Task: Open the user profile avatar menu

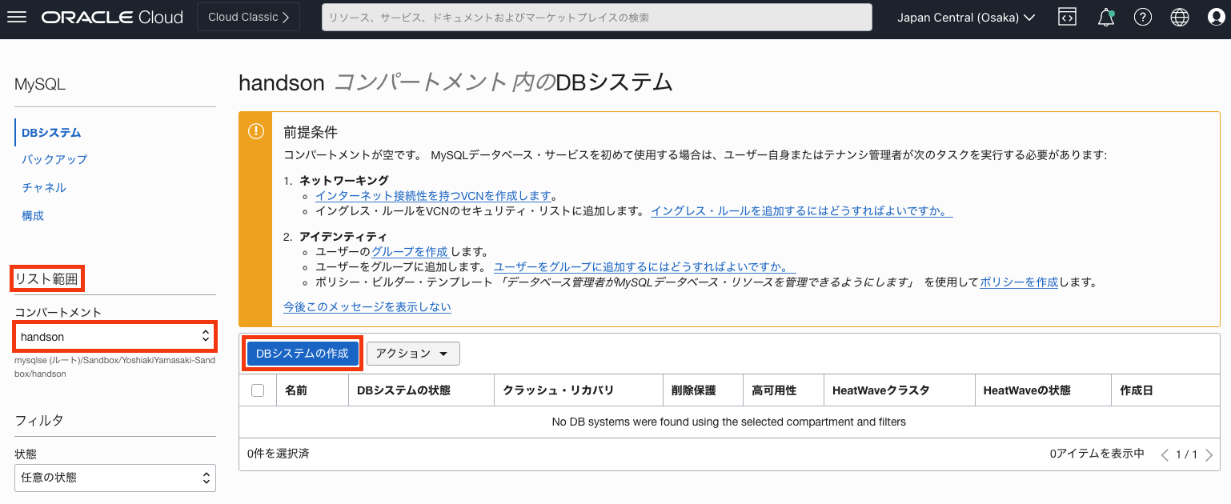Action: (1217, 18)
